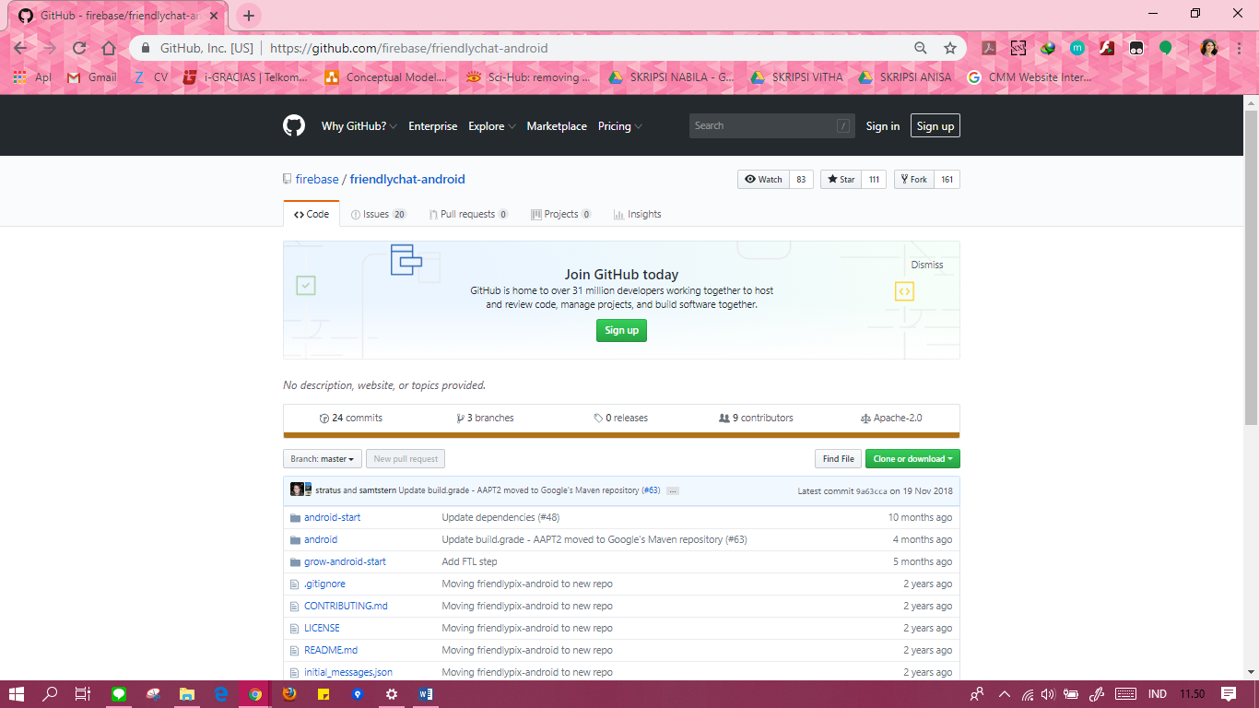Viewport: 1259px width, 708px height.
Task: Expand the Why GitHub? menu
Action: (359, 126)
